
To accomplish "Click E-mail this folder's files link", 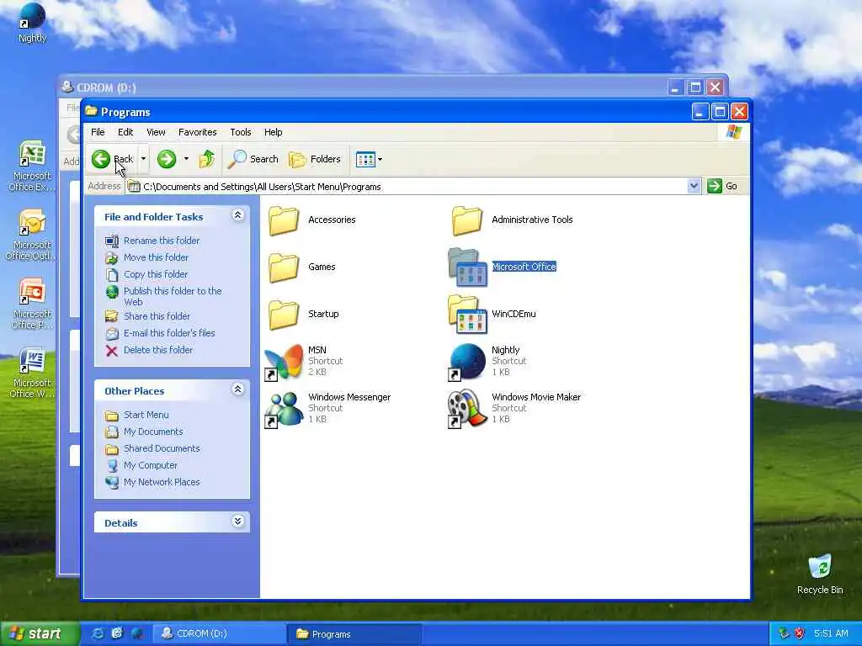I will click(169, 333).
